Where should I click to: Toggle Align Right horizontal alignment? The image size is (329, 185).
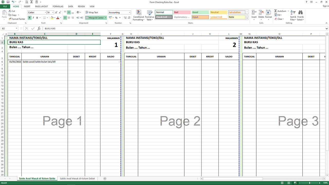(x=73, y=18)
